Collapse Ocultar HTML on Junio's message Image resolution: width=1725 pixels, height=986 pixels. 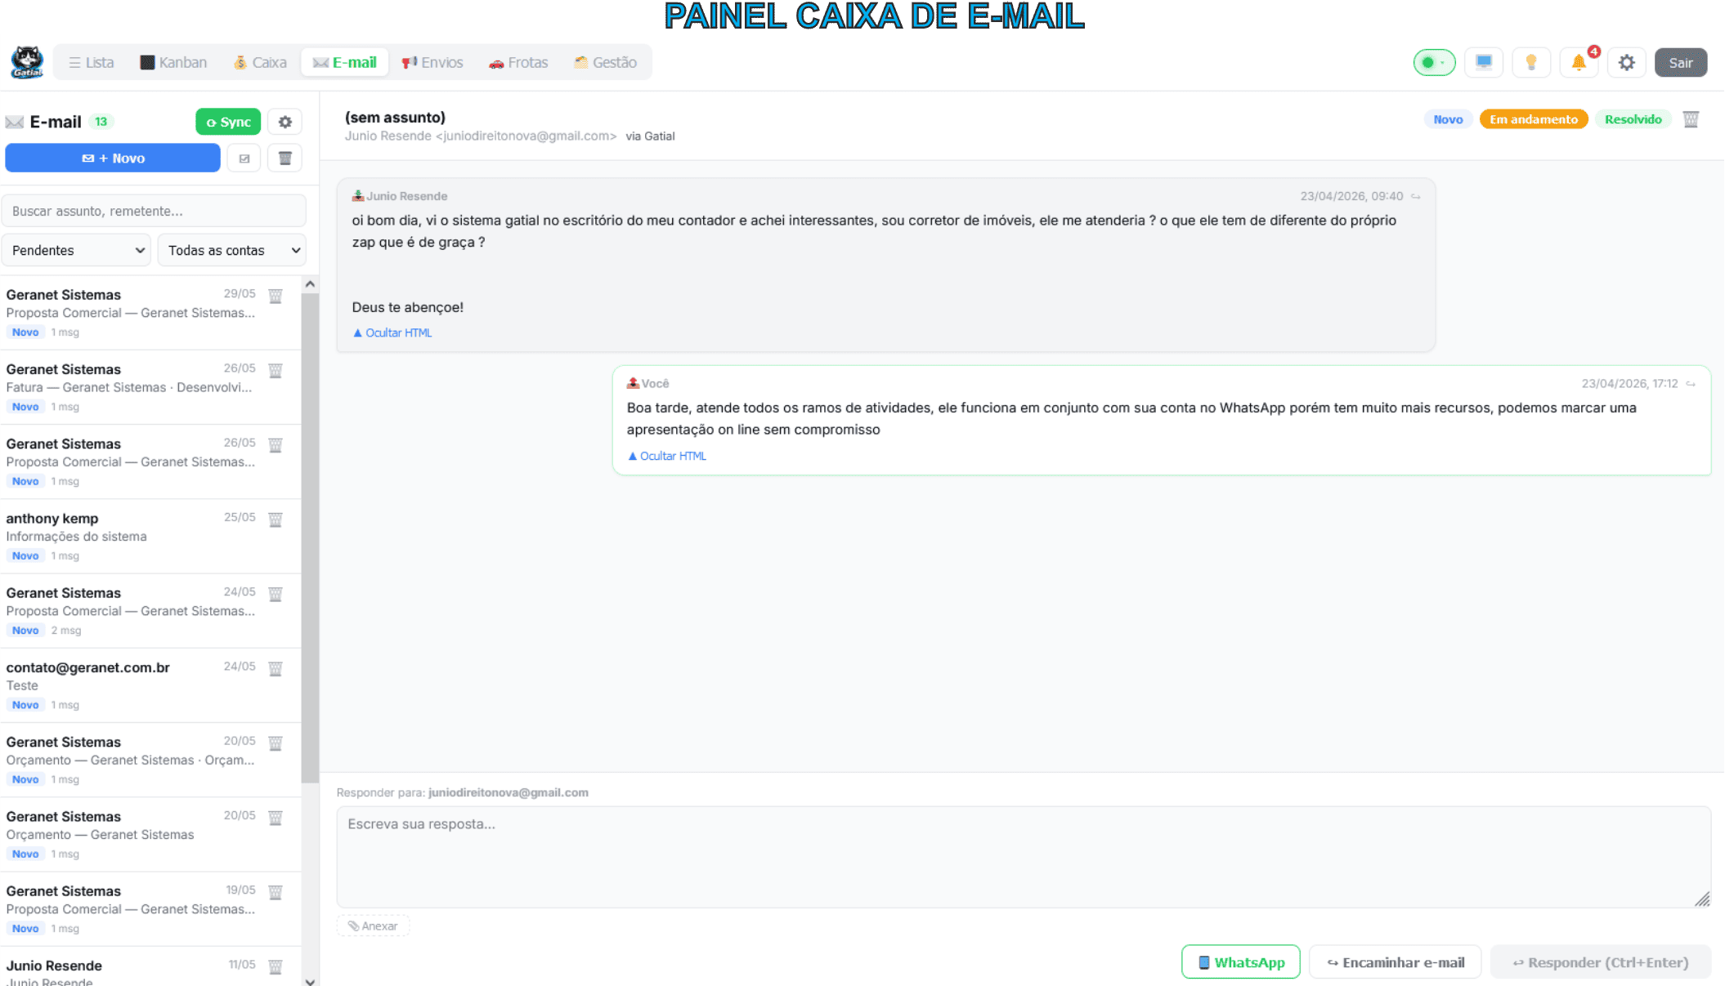[392, 332]
